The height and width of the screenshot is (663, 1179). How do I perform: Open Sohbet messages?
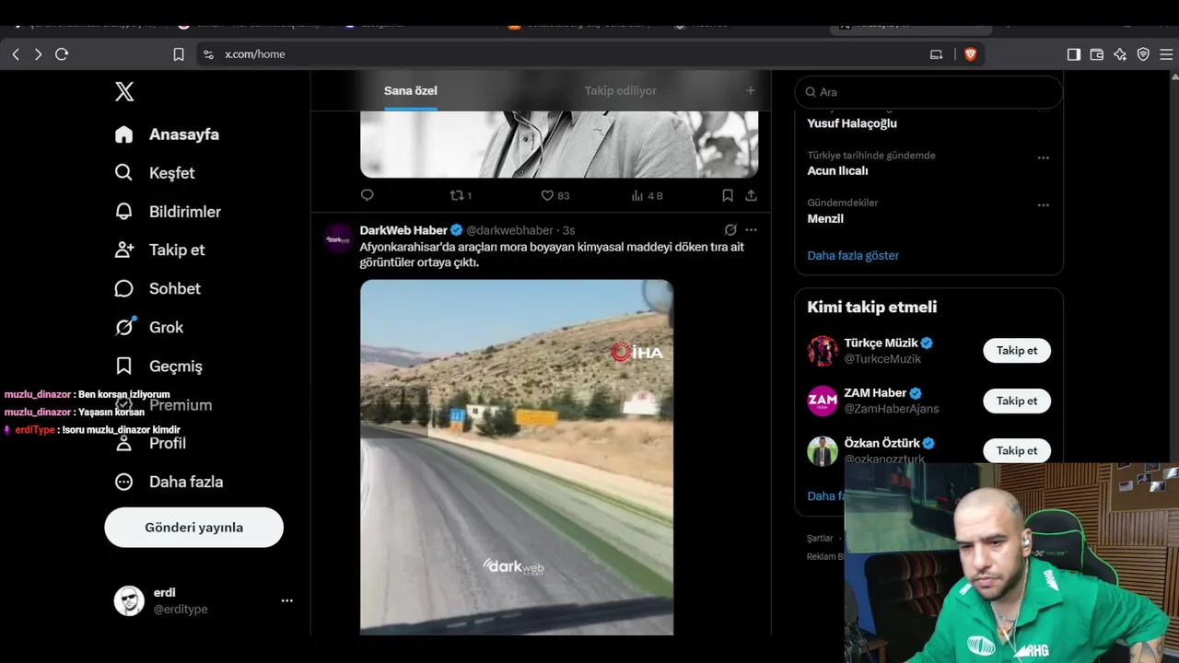coord(158,289)
